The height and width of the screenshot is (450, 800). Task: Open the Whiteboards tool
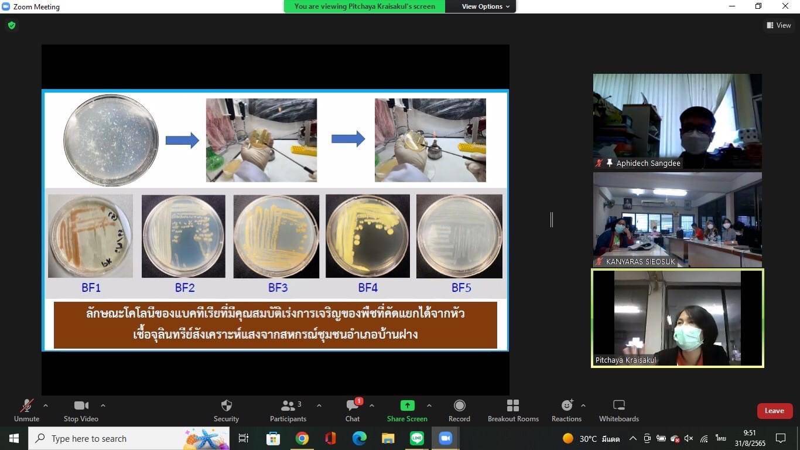click(x=618, y=406)
